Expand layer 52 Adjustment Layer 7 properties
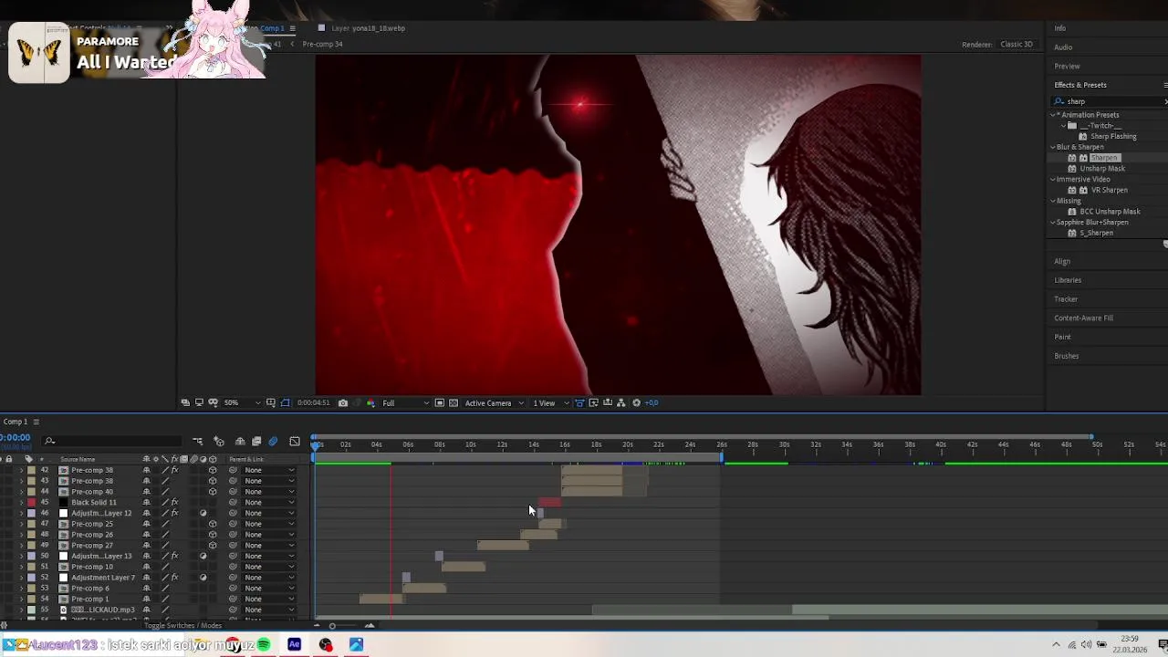 click(x=21, y=578)
